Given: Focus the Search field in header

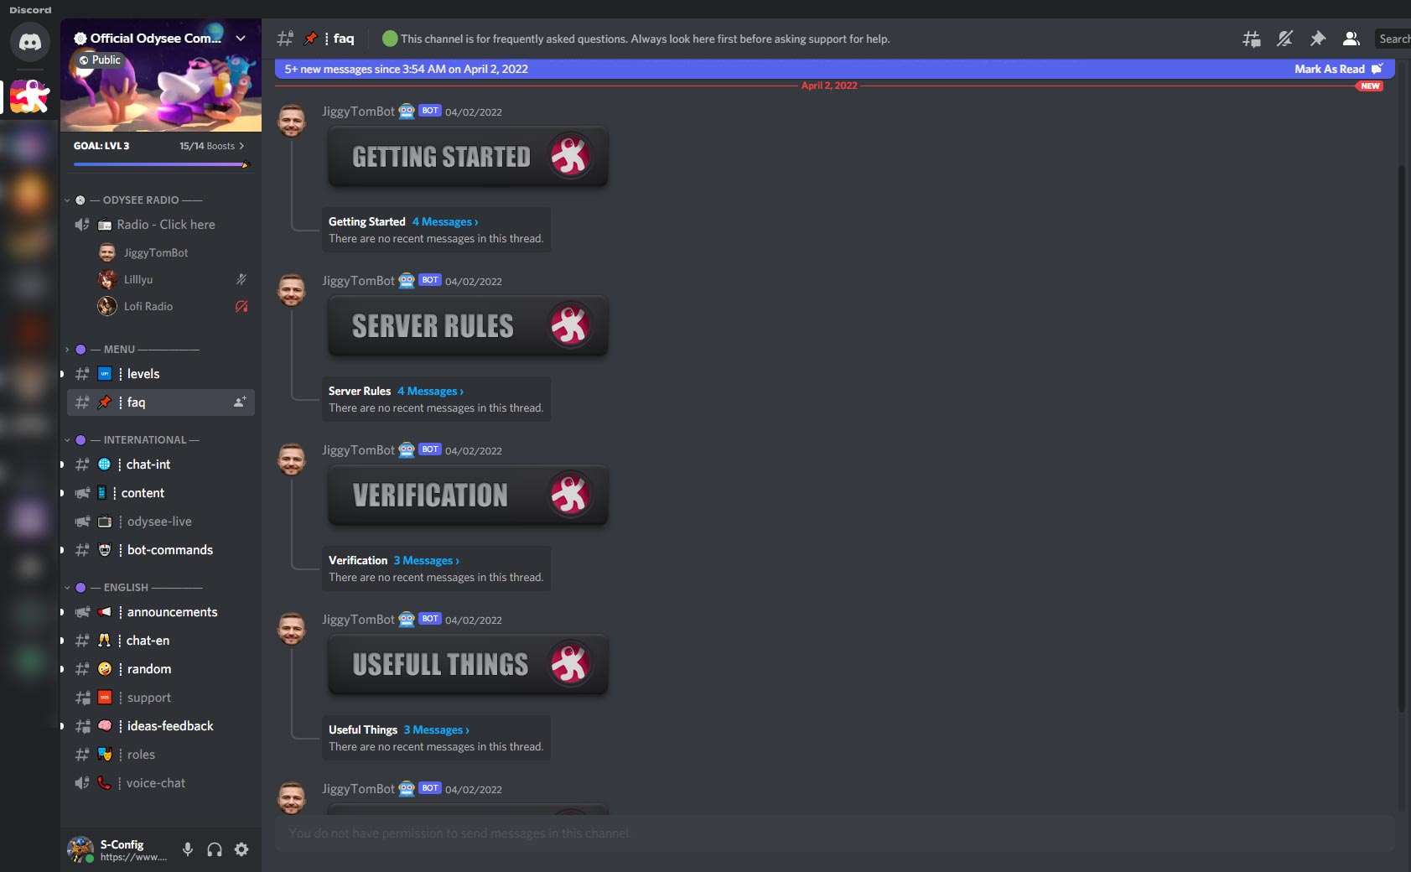Looking at the screenshot, I should (x=1393, y=39).
